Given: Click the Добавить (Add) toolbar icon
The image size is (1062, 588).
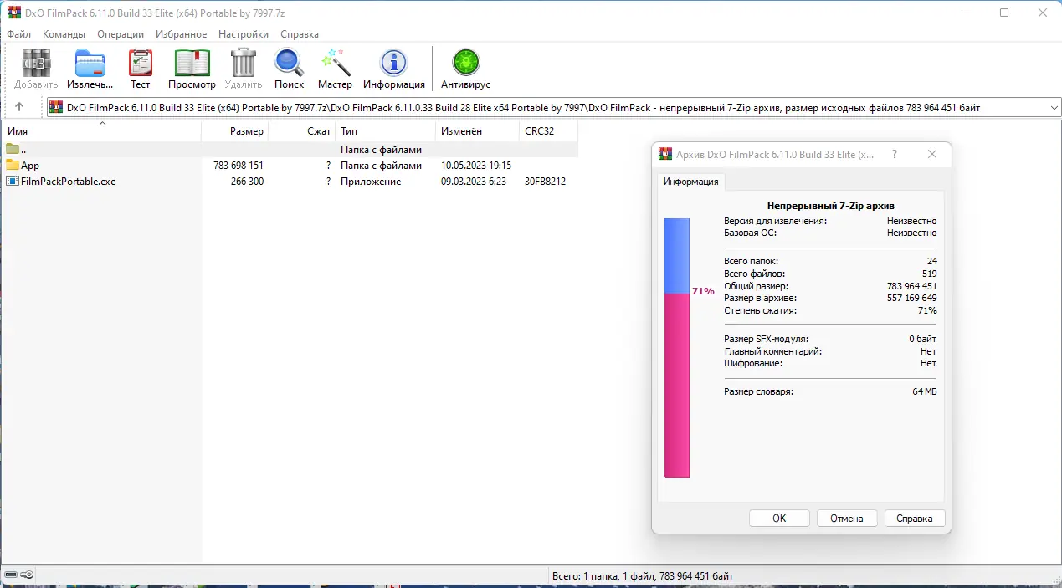Looking at the screenshot, I should coord(36,63).
